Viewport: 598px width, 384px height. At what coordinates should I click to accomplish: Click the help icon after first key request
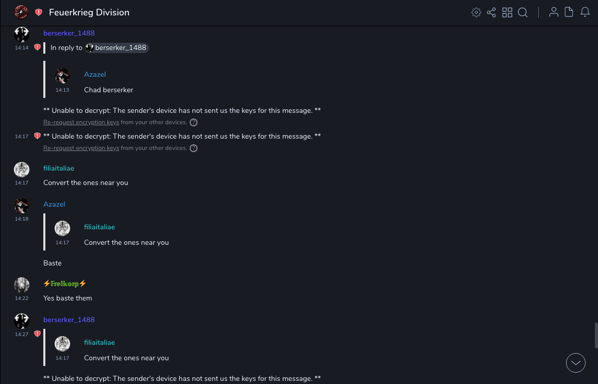pyautogui.click(x=193, y=122)
